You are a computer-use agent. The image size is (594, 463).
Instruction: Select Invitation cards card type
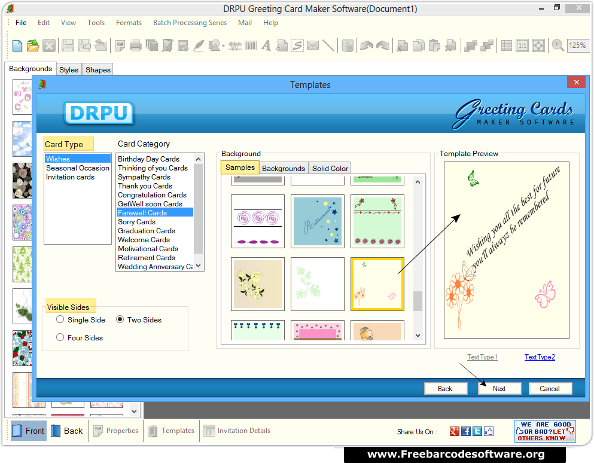coord(70,177)
